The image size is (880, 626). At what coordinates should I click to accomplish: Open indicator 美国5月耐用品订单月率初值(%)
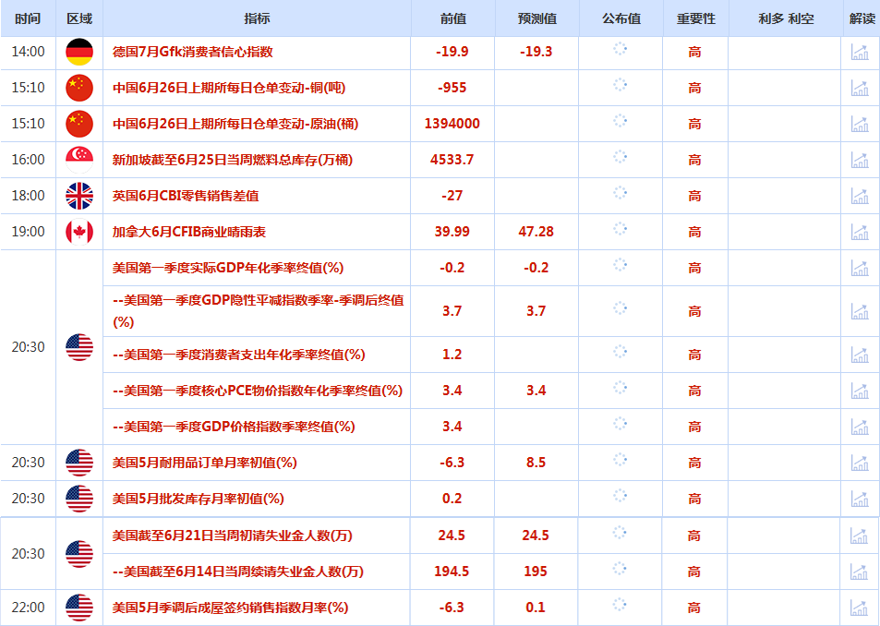tap(204, 463)
